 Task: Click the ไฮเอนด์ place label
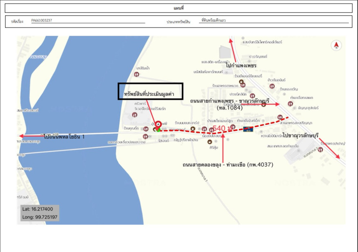(164, 141)
